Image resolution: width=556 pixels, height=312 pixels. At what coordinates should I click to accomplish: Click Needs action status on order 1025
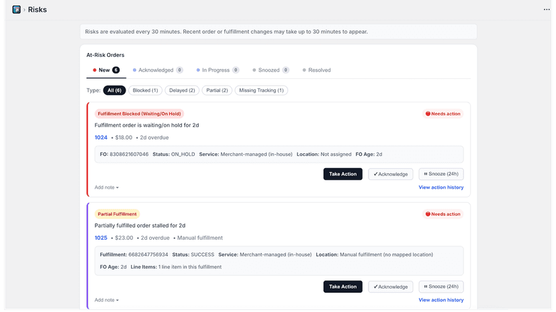pos(443,214)
